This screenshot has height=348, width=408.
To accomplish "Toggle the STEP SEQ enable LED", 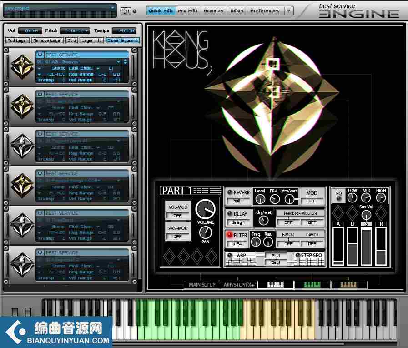I will tap(298, 255).
